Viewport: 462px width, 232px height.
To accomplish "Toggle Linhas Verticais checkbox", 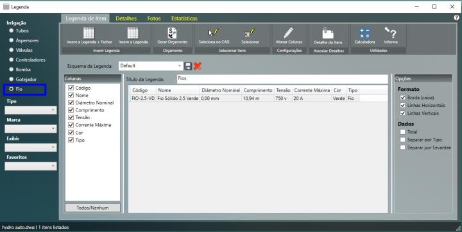I will tap(402, 113).
